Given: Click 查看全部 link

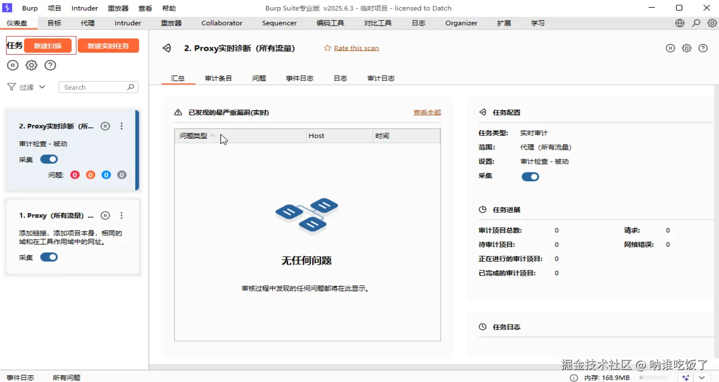Looking at the screenshot, I should point(427,112).
